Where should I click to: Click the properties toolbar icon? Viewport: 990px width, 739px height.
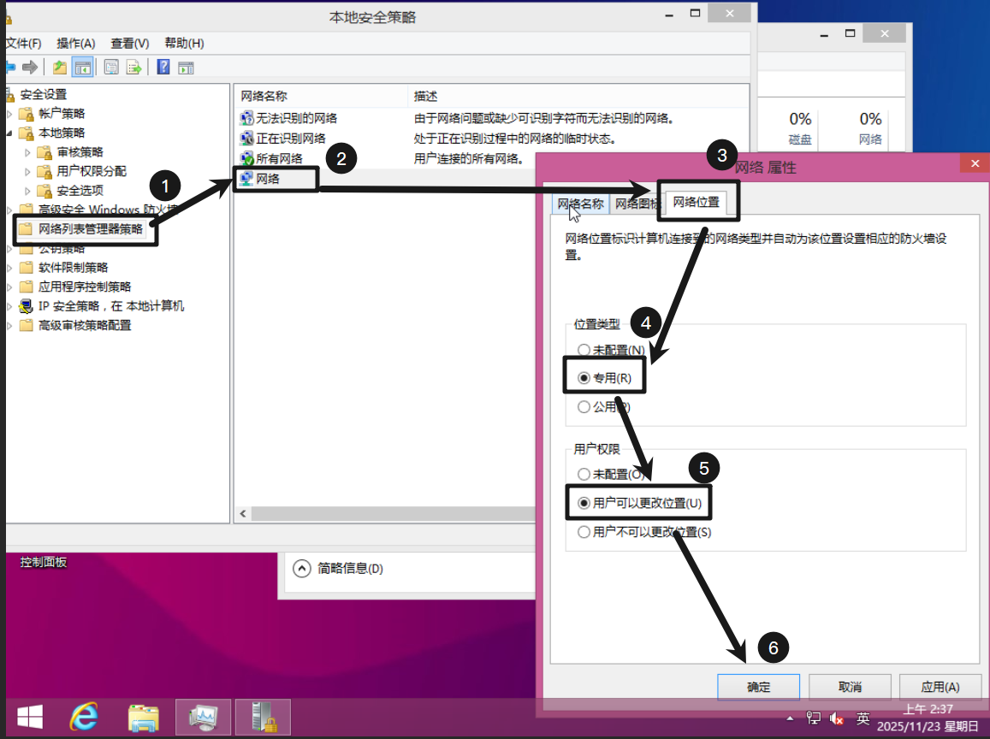tap(110, 68)
